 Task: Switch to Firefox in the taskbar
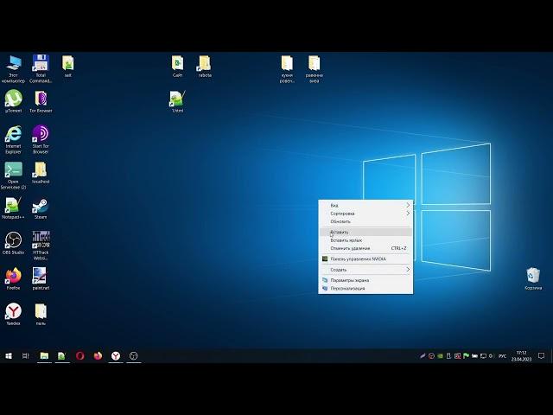click(x=98, y=355)
